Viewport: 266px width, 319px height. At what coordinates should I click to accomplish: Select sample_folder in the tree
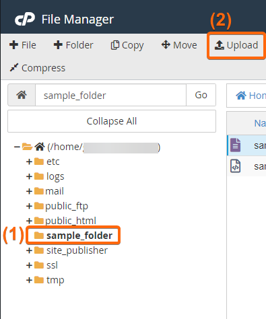click(73, 236)
